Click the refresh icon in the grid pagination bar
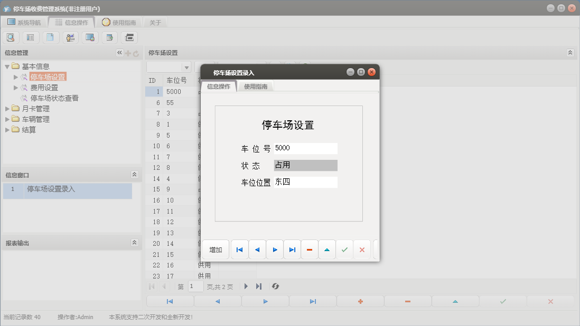 (x=275, y=286)
